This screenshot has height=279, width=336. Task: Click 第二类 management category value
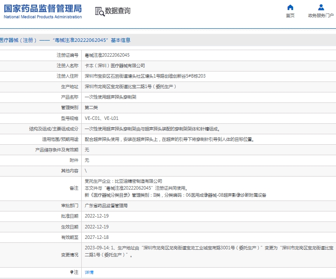pyautogui.click(x=91, y=108)
